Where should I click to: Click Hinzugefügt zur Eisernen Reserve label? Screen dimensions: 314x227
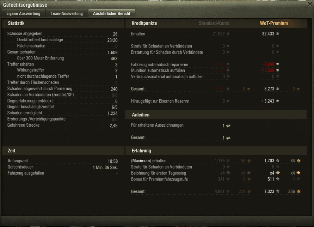pyautogui.click(x=160, y=101)
